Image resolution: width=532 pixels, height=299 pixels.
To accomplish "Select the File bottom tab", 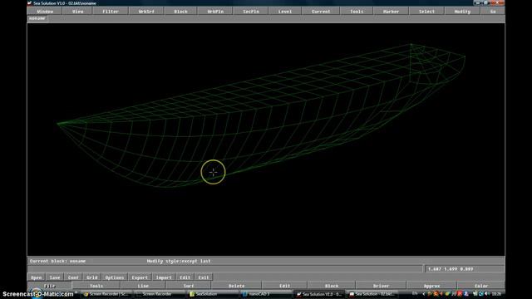I will click(x=50, y=286).
